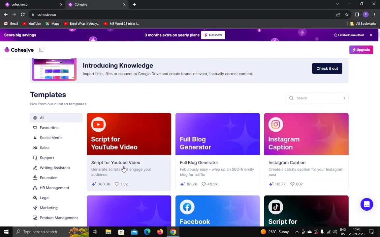Select the Favourites category
Viewport: 380px width, 237px height.
click(x=56, y=128)
